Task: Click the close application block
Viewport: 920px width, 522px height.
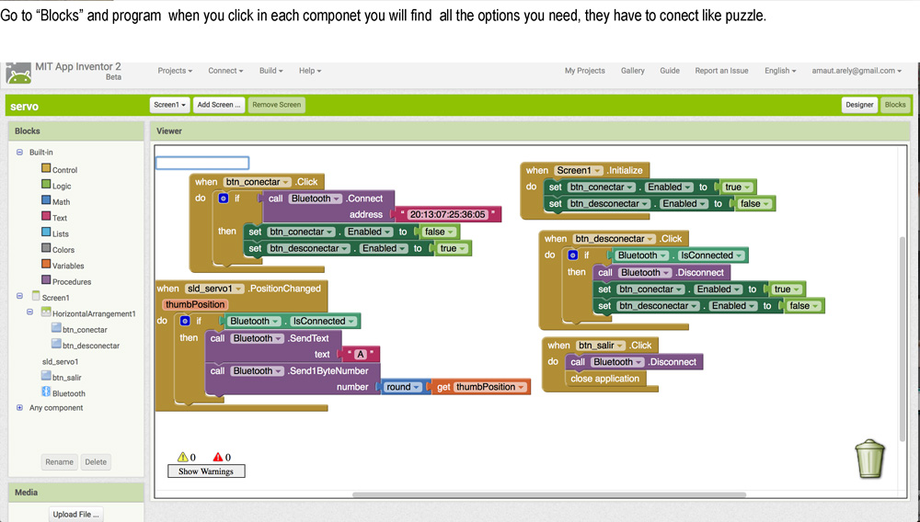Action: tap(605, 379)
